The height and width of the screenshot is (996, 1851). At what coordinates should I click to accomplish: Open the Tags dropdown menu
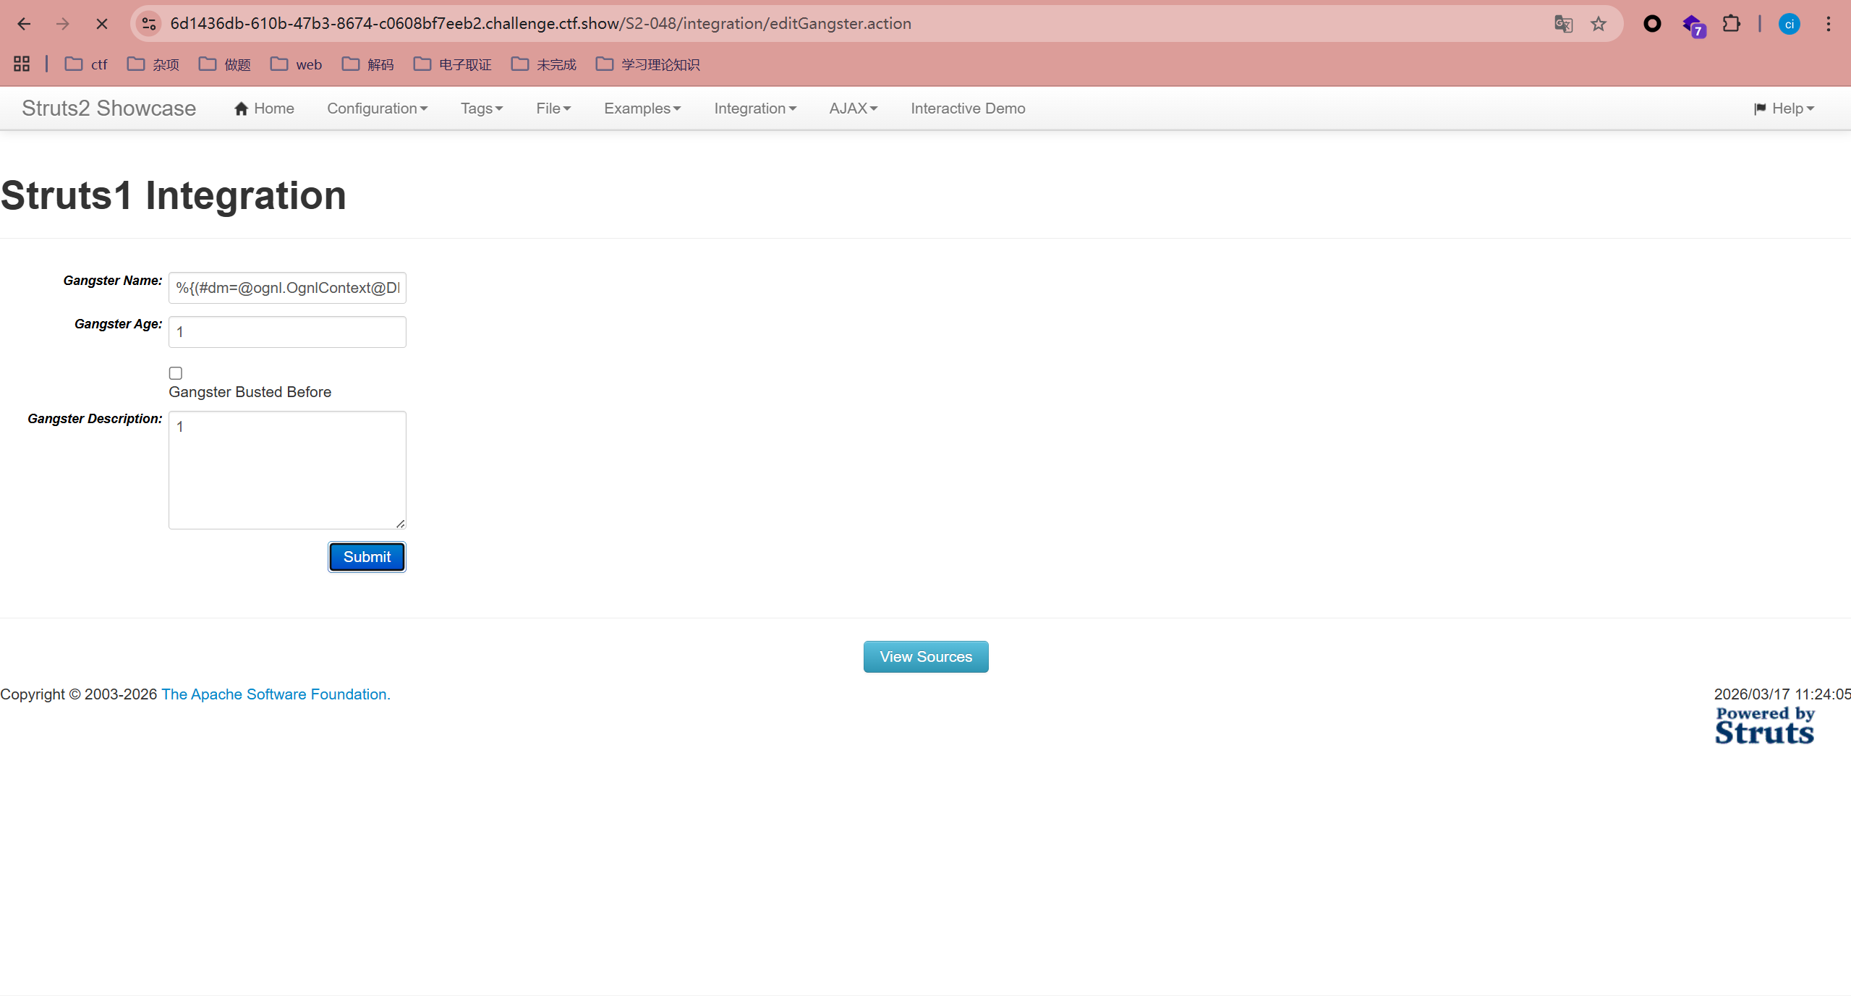[x=481, y=108]
